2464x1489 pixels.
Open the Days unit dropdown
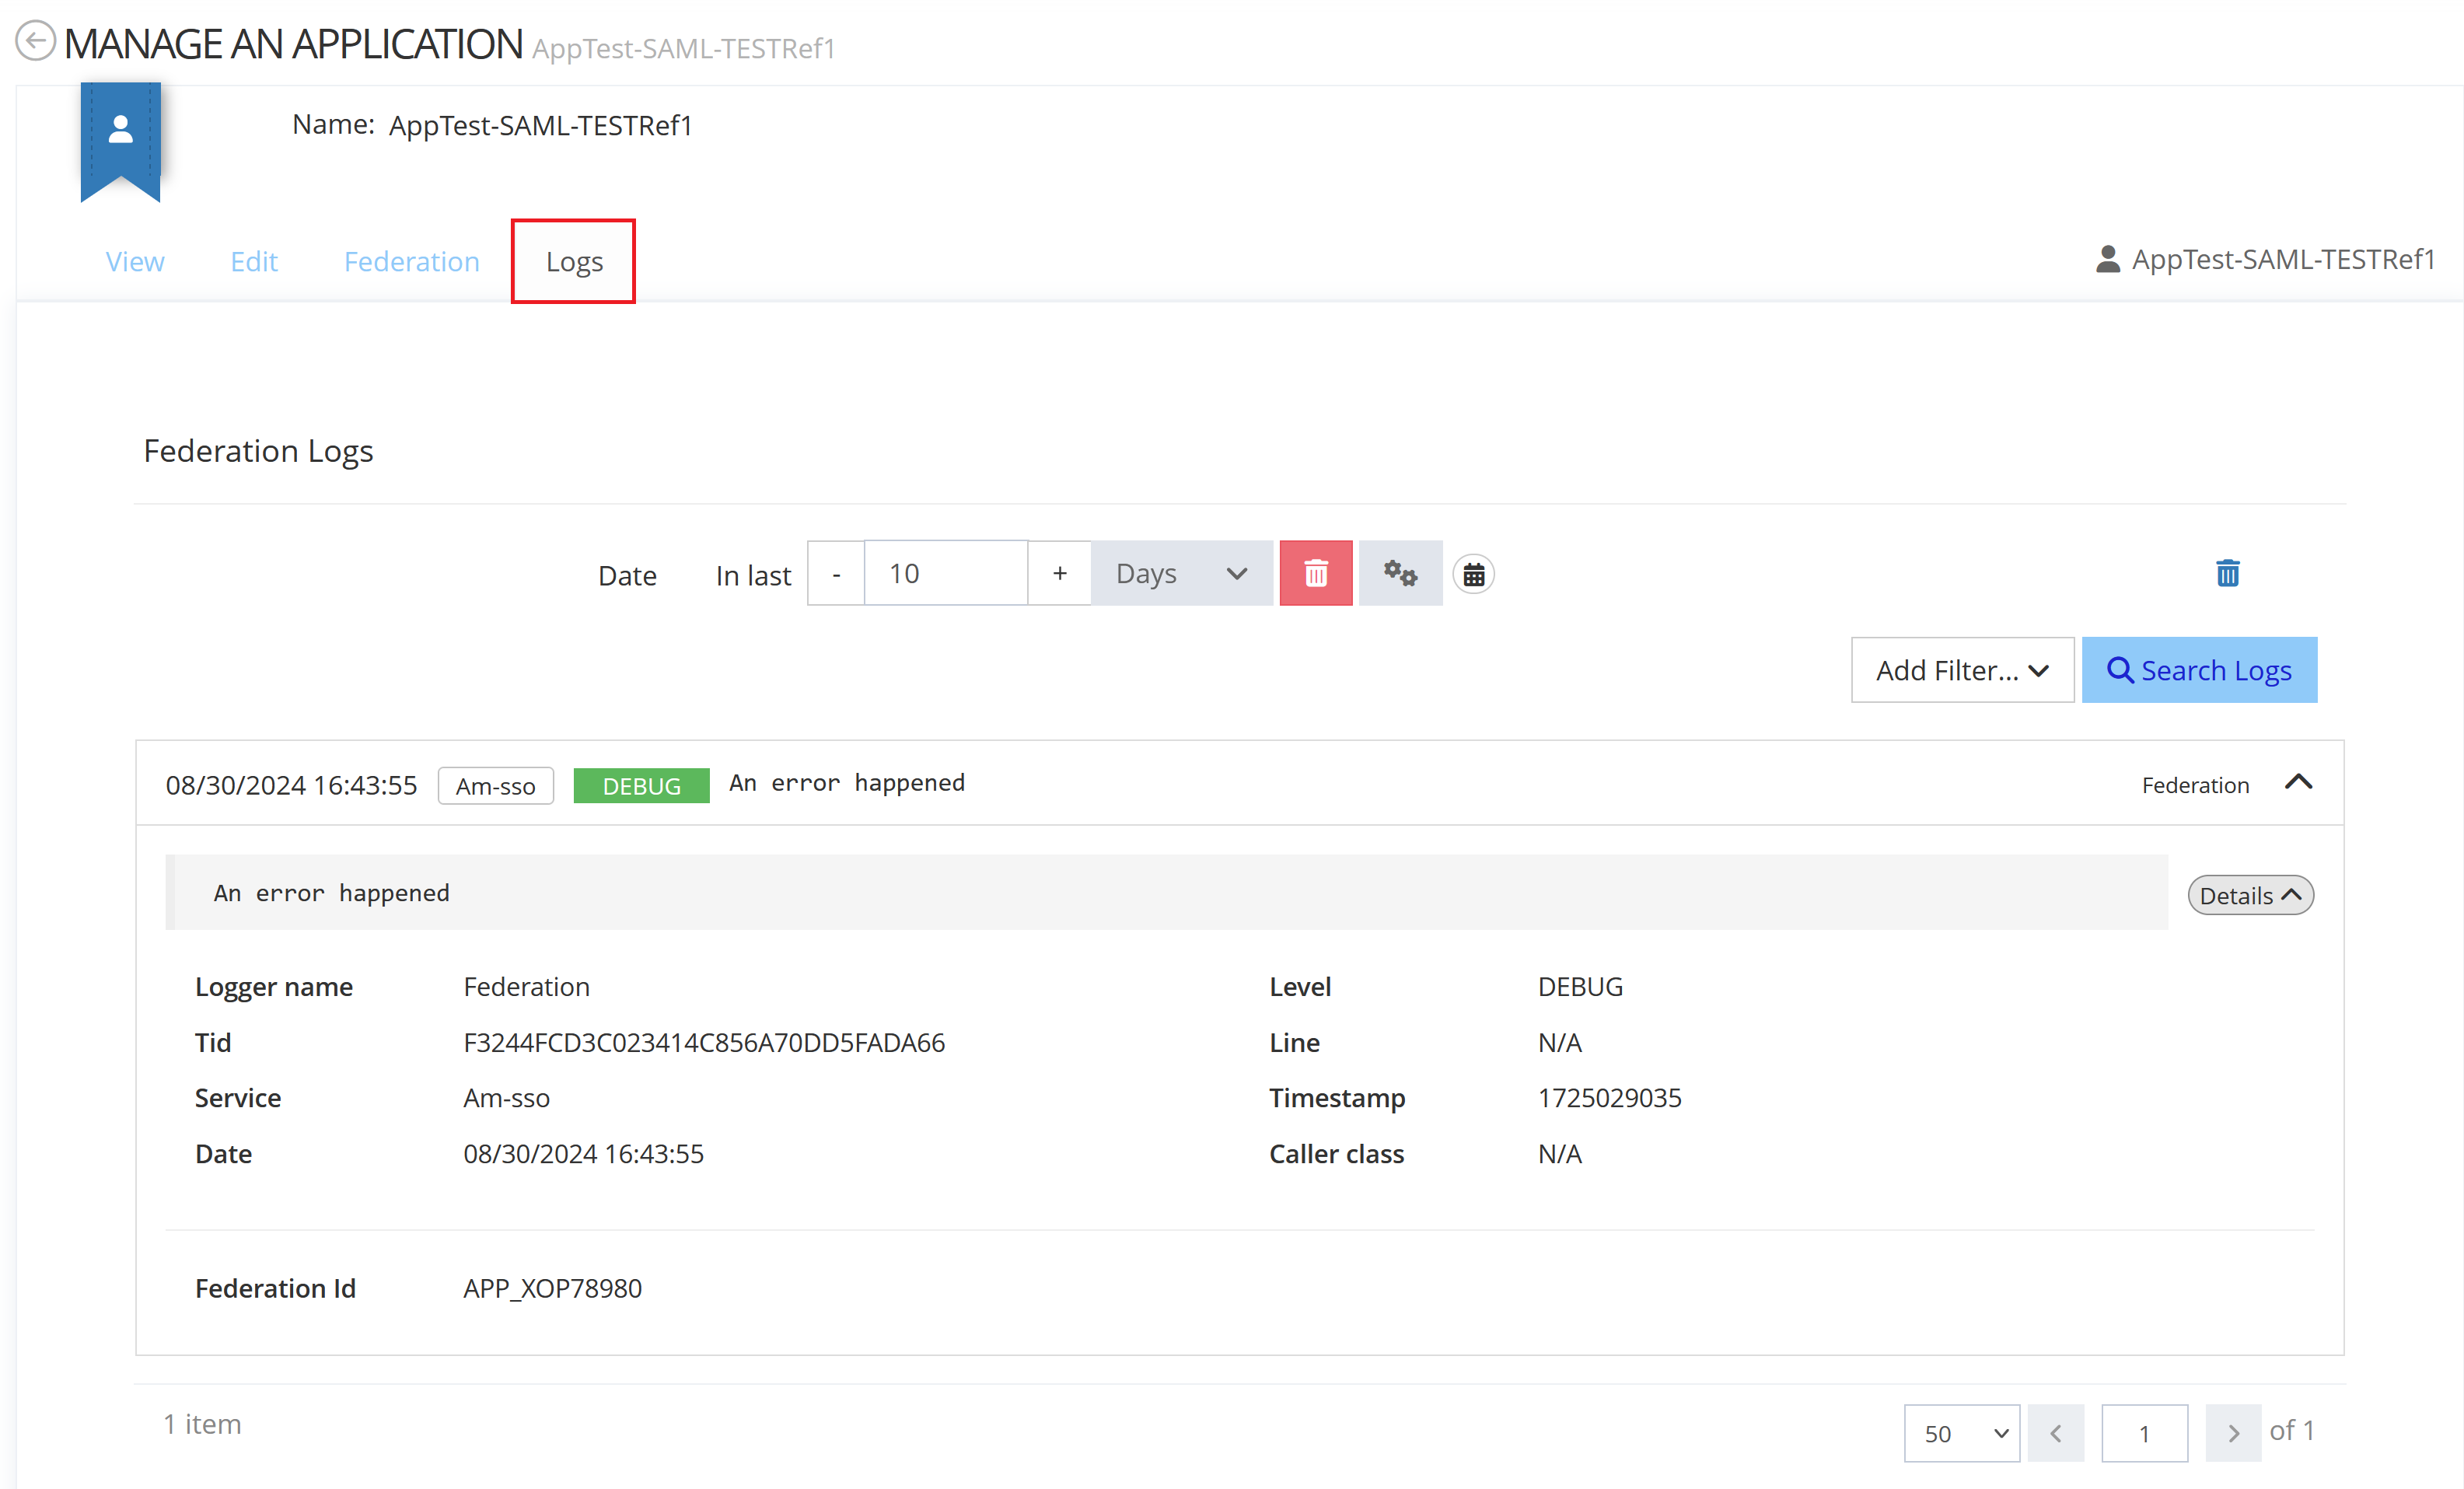point(1181,573)
